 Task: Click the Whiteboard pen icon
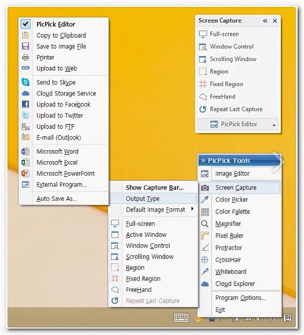click(205, 271)
